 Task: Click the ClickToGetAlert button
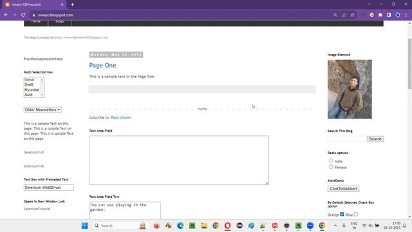343,189
